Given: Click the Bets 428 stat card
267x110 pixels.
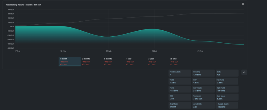Looking at the screenshot, I should click(227, 73).
